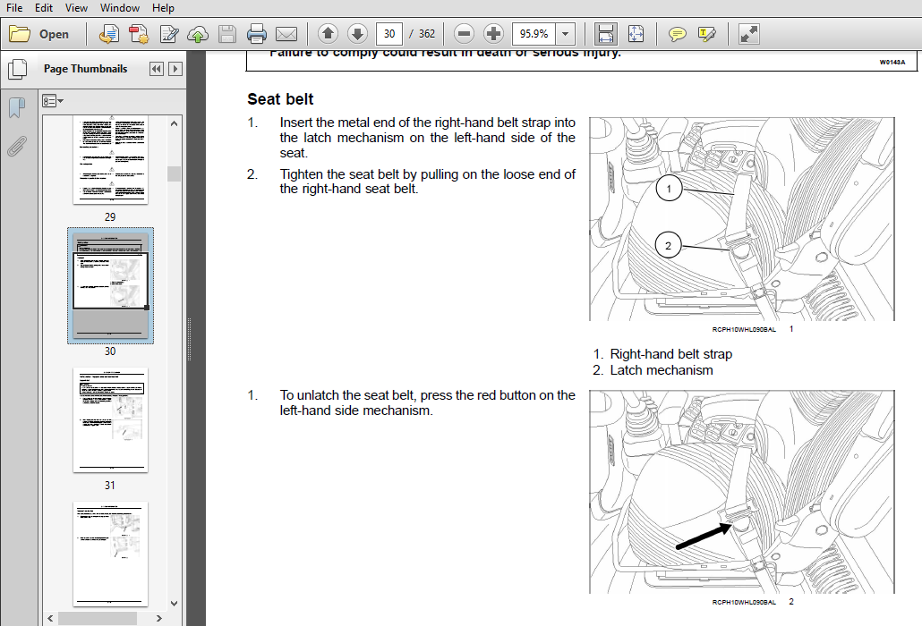Viewport: 922px width, 626px height.
Task: Click the Open folder button
Action: [x=38, y=34]
